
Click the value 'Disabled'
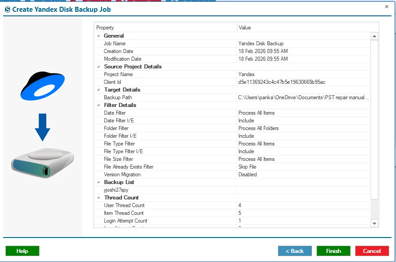[247, 175]
